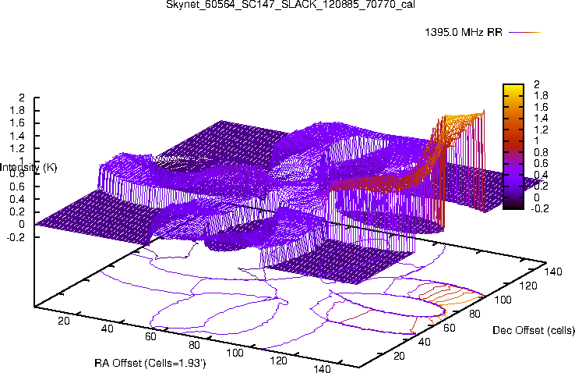Click the RA Offset (Cells=1.93') axis label
The height and width of the screenshot is (373, 575).
coord(150,363)
